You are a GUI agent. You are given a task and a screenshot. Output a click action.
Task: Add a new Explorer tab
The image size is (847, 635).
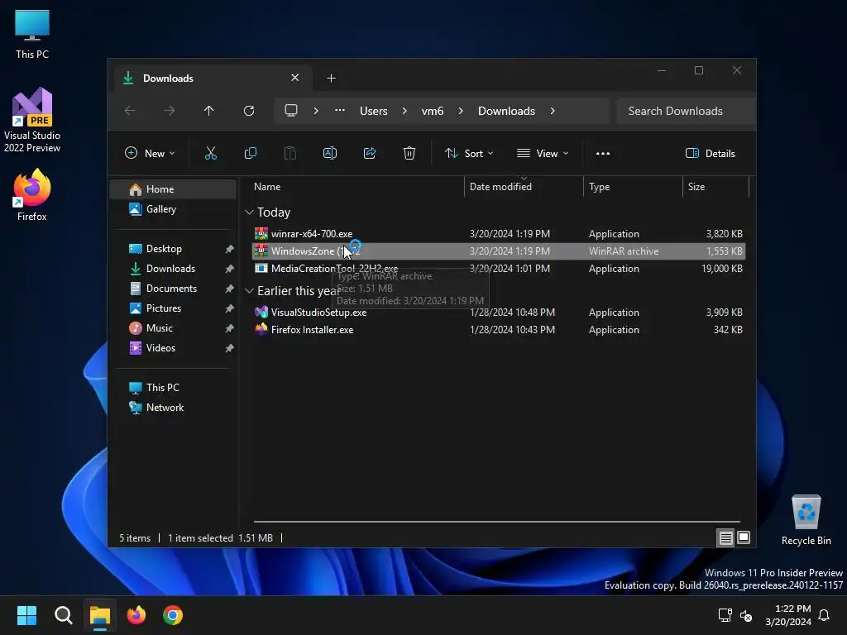pos(331,79)
